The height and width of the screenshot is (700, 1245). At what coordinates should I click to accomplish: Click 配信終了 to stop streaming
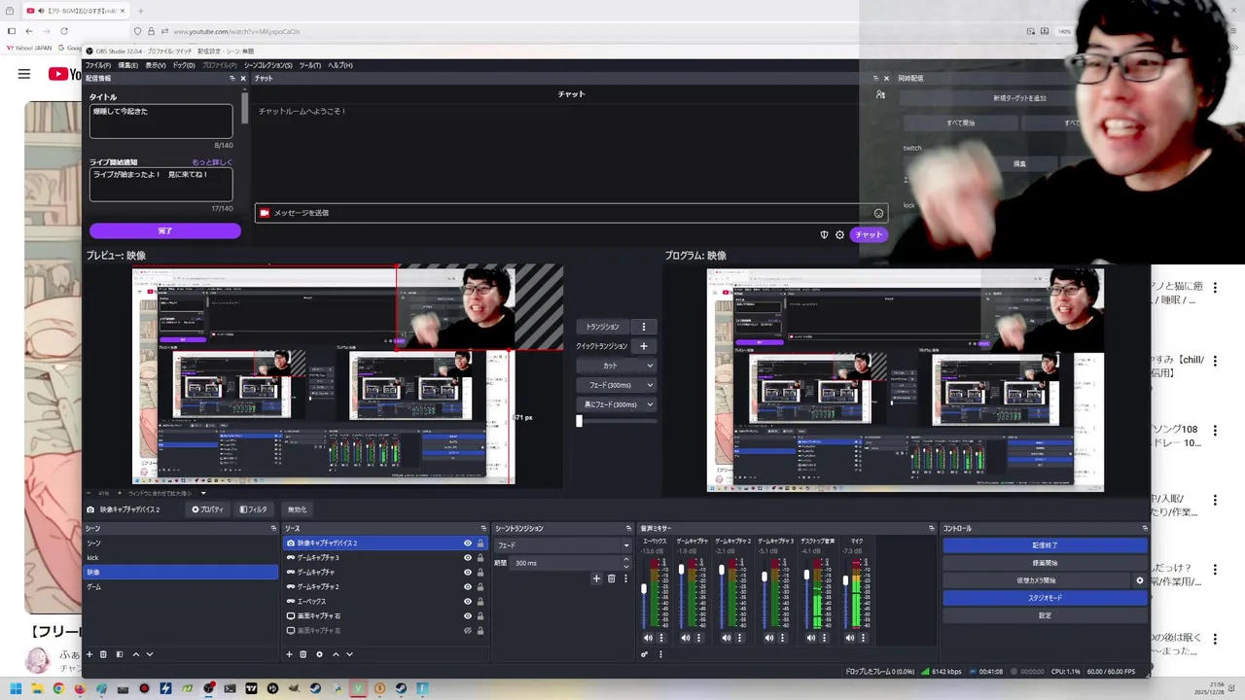click(1046, 545)
